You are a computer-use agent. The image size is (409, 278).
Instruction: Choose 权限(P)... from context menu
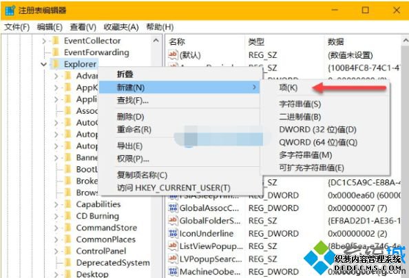tap(180, 159)
